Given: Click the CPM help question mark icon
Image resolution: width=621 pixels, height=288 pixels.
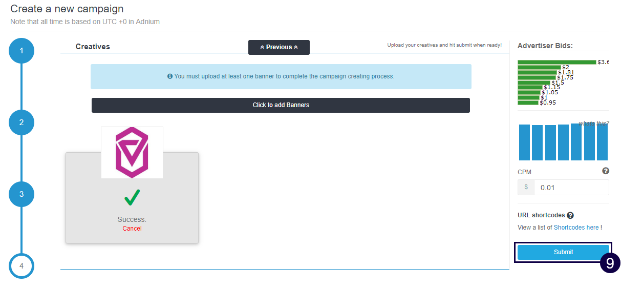Looking at the screenshot, I should pos(606,171).
